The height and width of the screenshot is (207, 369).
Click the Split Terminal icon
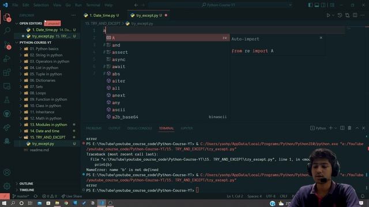point(342,128)
